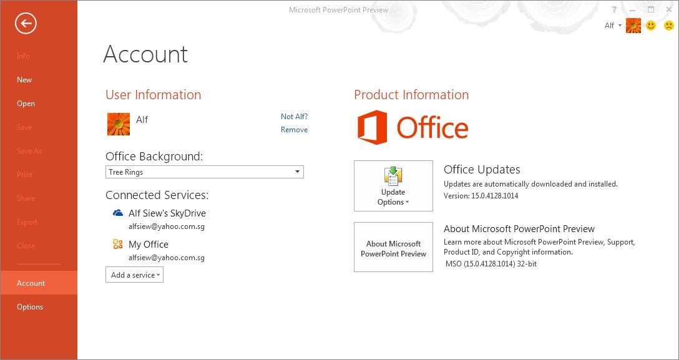Click the Office Updates heading
This screenshot has height=360, width=679.
(x=482, y=169)
